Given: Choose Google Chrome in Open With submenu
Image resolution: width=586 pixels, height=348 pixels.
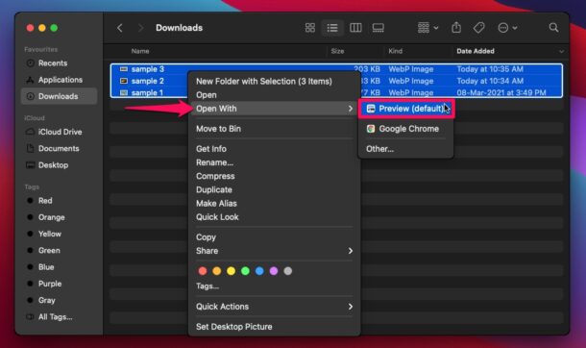Looking at the screenshot, I should [406, 129].
